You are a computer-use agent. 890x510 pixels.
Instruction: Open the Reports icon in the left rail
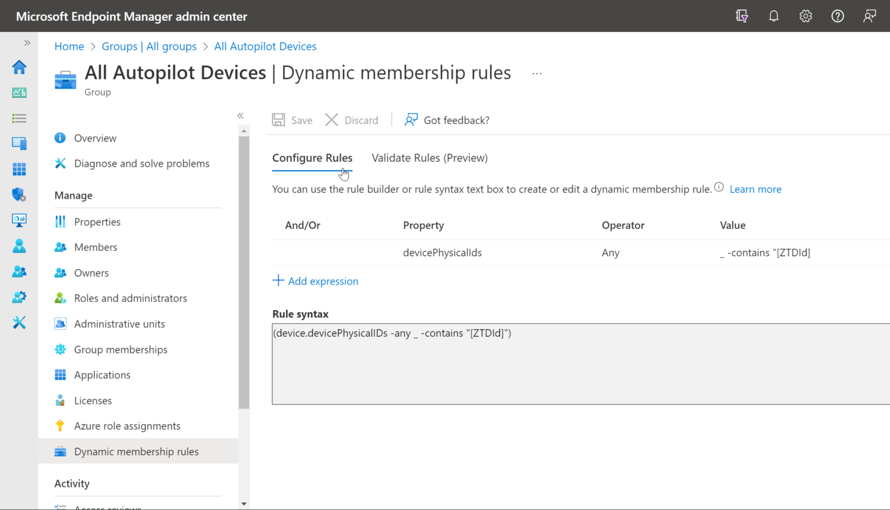[19, 220]
